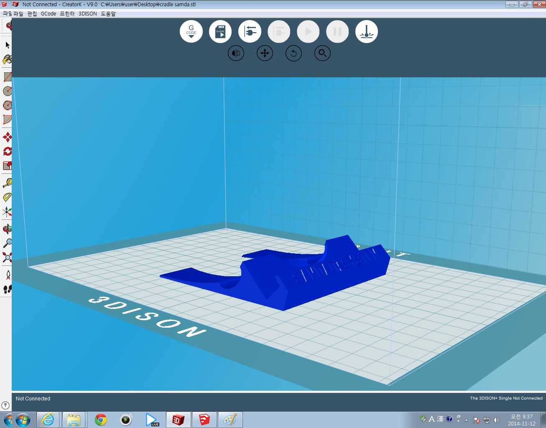Click the printer connect plug button
This screenshot has height=428, width=546.
tap(250, 31)
